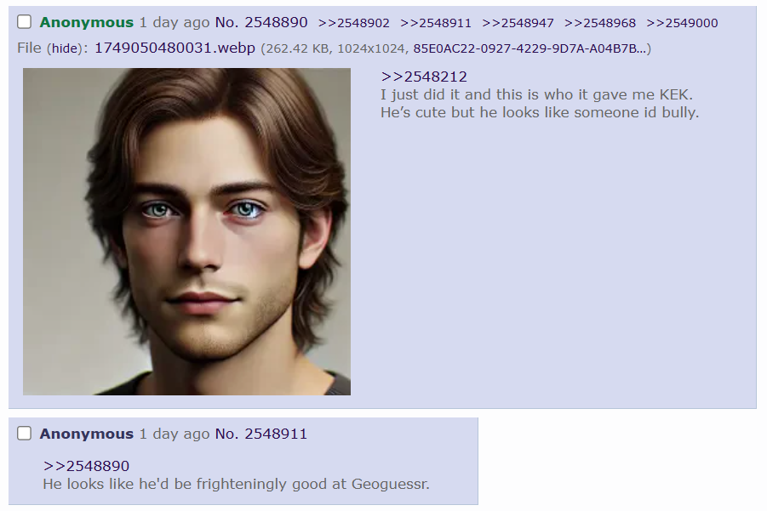Follow the reply backlink >>2549000
Viewport: 767px width, 511px height.
(x=683, y=23)
